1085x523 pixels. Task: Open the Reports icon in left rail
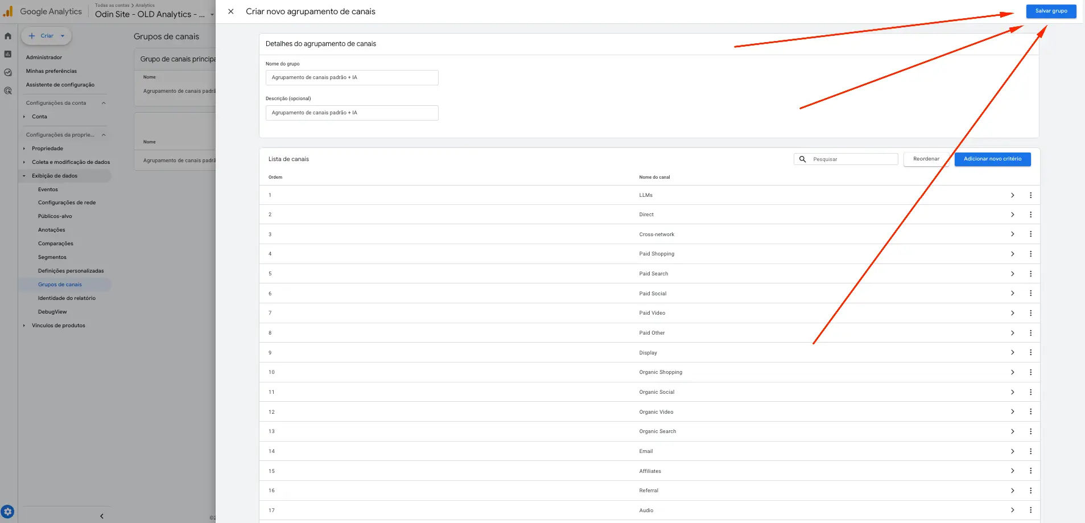coord(8,54)
